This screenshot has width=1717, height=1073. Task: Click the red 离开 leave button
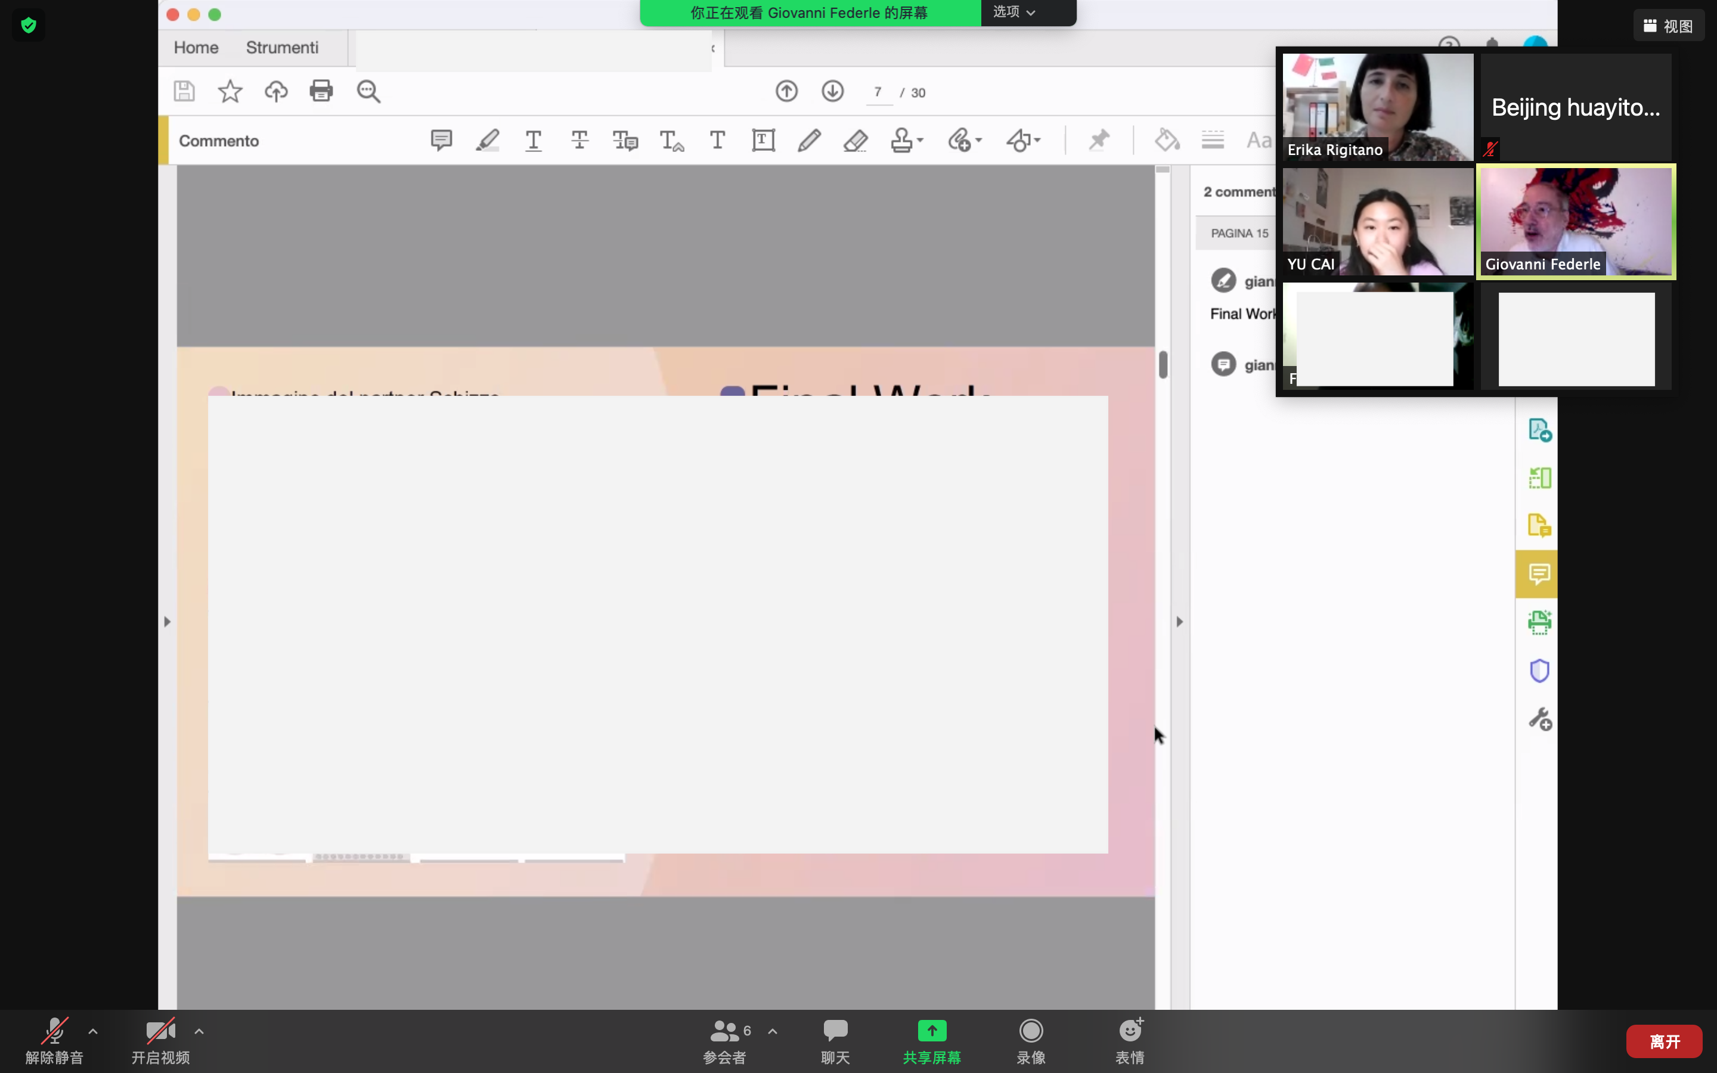pos(1664,1040)
